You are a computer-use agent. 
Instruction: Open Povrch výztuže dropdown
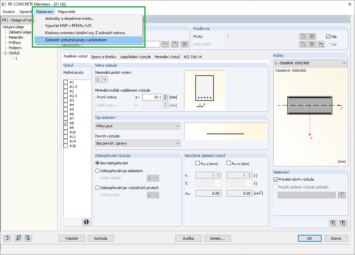tap(138, 143)
